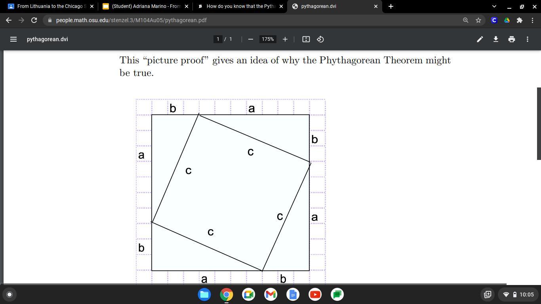This screenshot has width=541, height=304.
Task: Print the PDF document
Action: pyautogui.click(x=512, y=39)
